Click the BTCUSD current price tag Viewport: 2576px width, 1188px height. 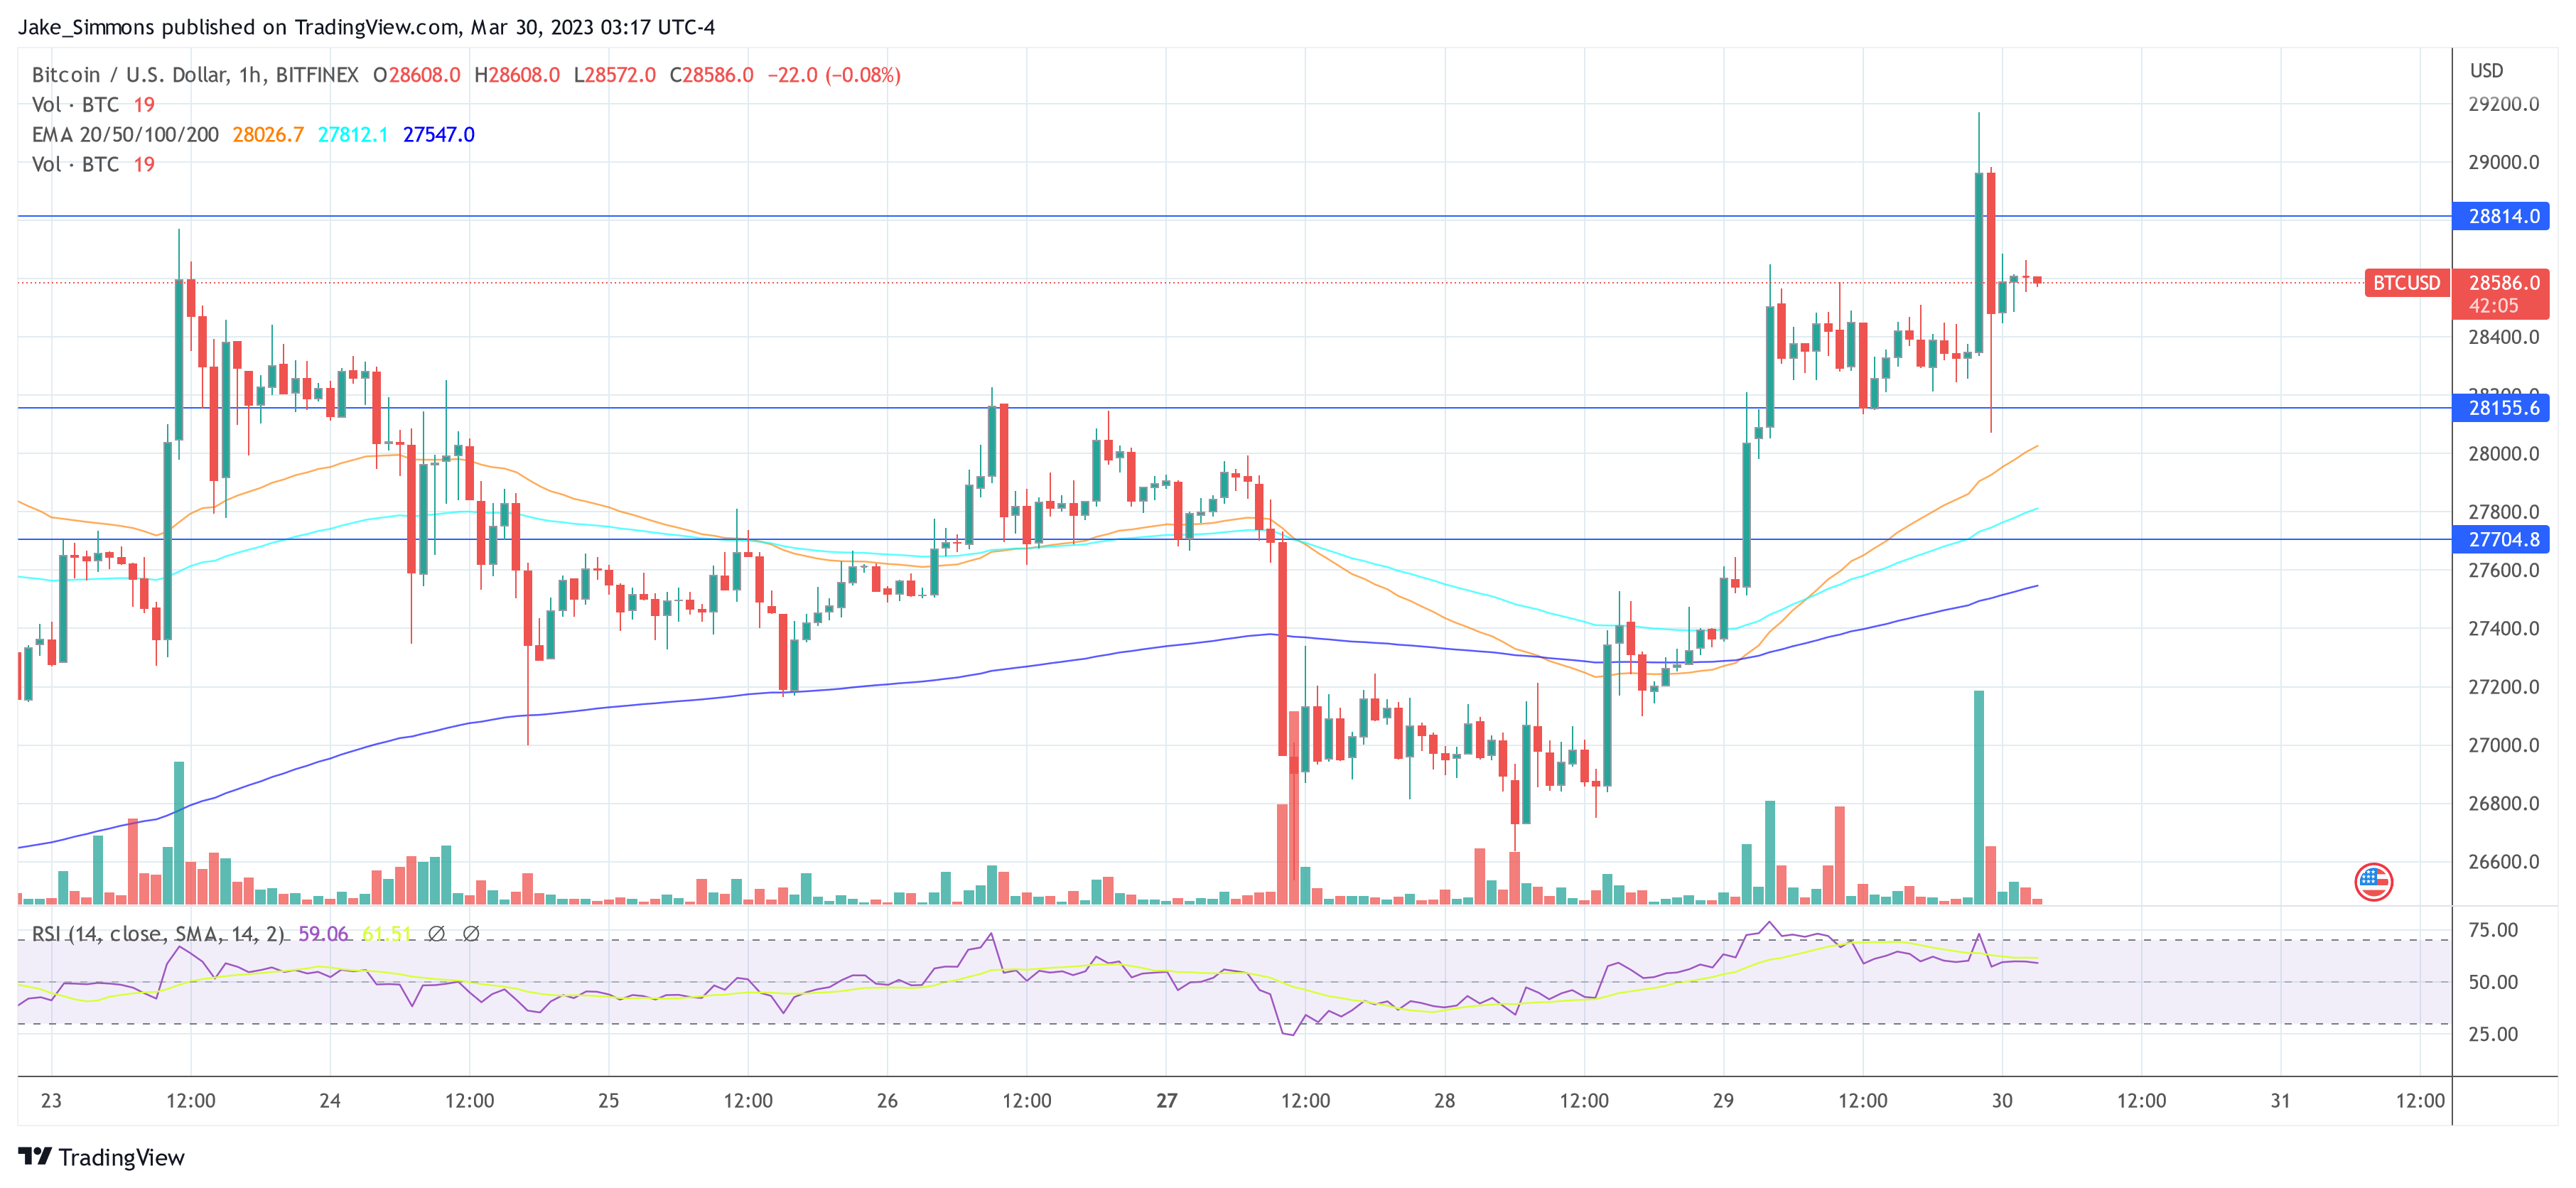click(x=2406, y=283)
